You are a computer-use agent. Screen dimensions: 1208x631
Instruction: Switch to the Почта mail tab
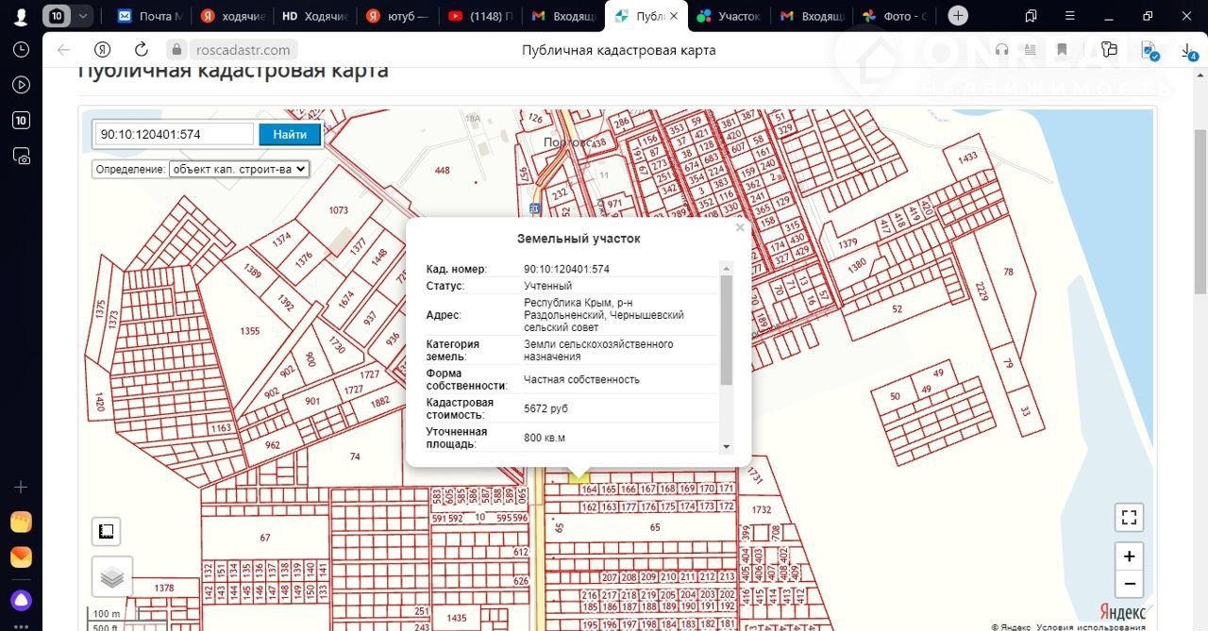(x=149, y=16)
